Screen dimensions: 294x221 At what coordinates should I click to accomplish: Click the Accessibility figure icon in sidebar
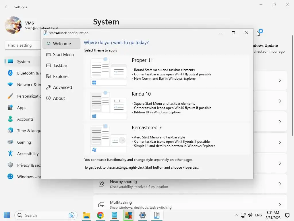point(10,154)
